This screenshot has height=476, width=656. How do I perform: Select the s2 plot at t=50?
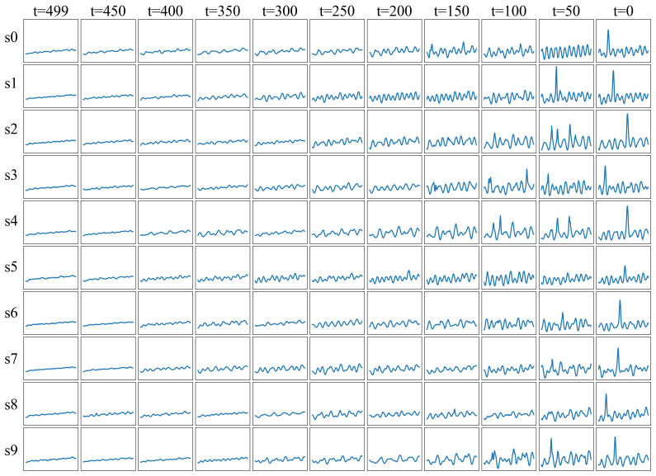566,132
